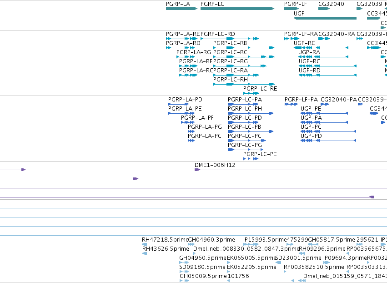Open feature labeled 101756
This screenshot has height=283, width=387.
(x=238, y=276)
